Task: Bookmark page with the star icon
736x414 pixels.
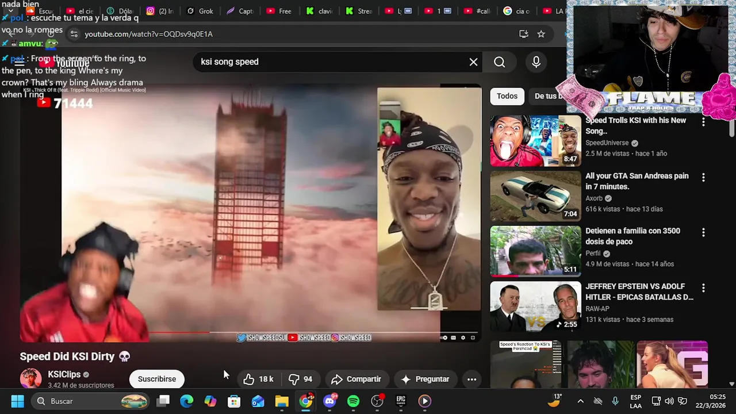Action: (x=541, y=34)
